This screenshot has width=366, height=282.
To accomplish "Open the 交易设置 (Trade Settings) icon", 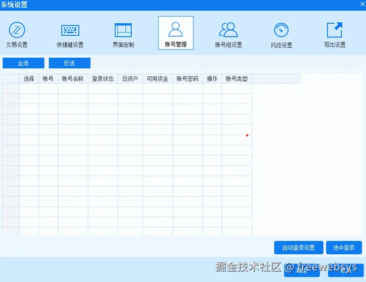I will (x=17, y=33).
